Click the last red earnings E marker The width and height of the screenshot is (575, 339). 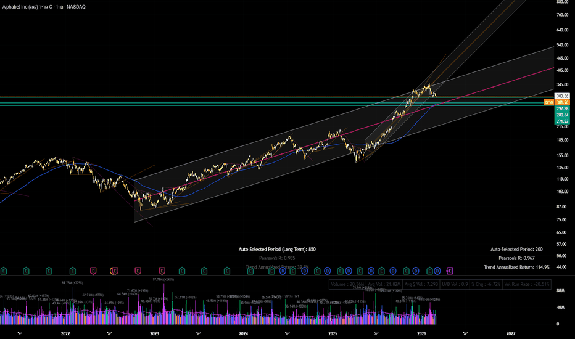(x=162, y=271)
